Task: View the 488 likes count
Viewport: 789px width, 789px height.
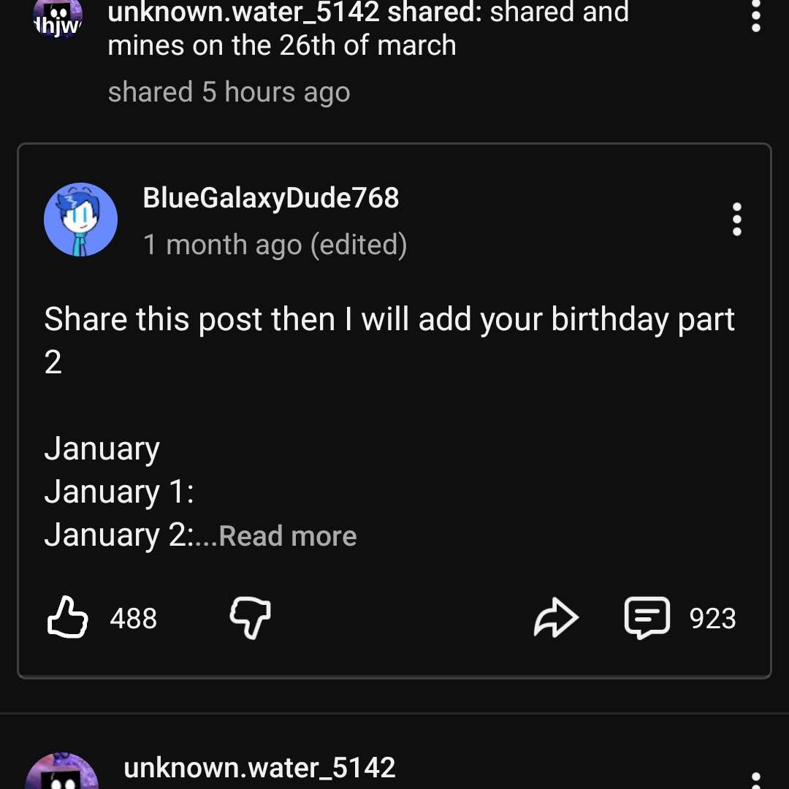Action: (x=134, y=619)
